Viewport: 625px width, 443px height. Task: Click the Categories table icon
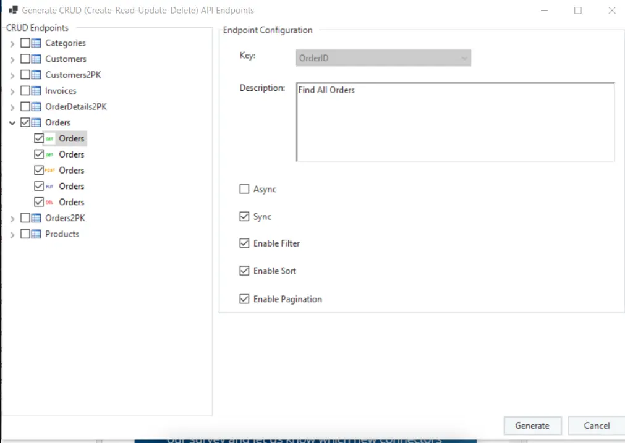[x=36, y=43]
